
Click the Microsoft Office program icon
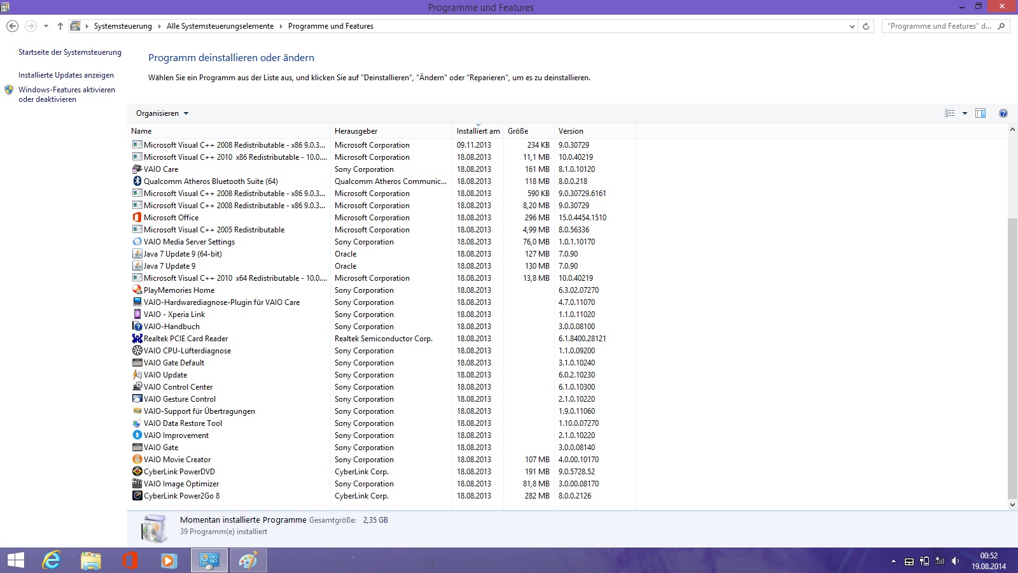[x=137, y=218]
